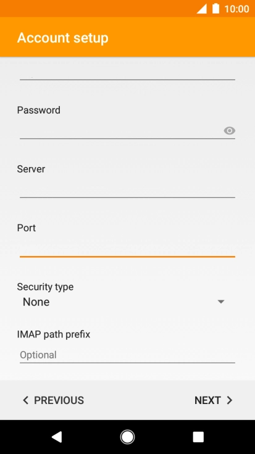Select the None security type value
This screenshot has width=255, height=454.
[x=36, y=302]
